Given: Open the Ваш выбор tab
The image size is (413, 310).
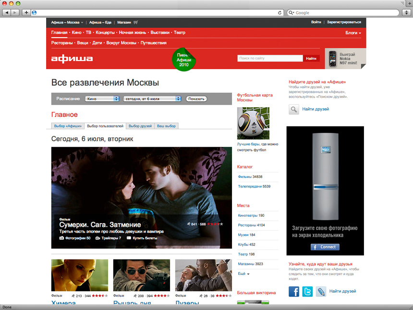Looking at the screenshot, I should click(x=166, y=126).
